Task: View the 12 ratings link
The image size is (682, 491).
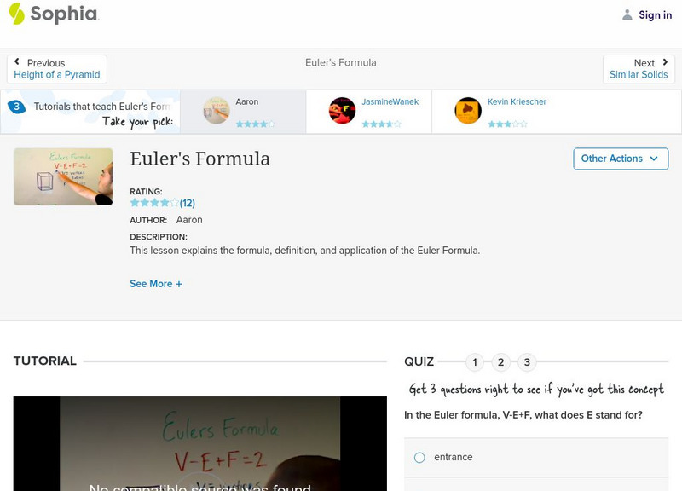Action: click(184, 203)
